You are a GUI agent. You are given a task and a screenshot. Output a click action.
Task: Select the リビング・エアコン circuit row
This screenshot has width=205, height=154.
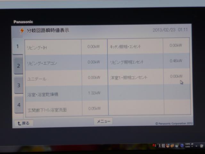(53, 63)
